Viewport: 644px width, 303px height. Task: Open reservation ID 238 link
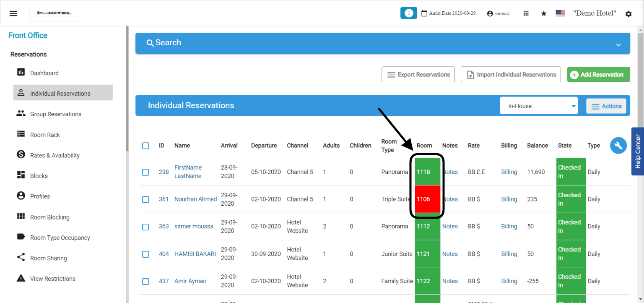tap(164, 172)
